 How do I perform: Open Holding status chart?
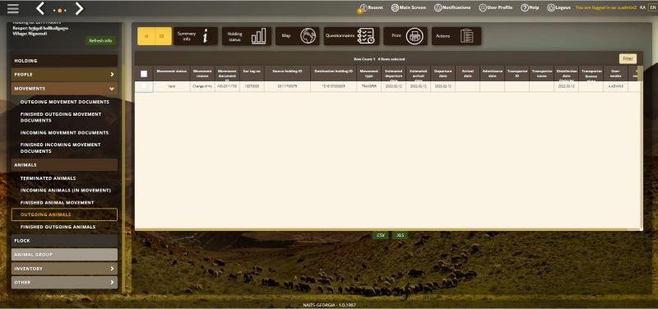pos(247,36)
